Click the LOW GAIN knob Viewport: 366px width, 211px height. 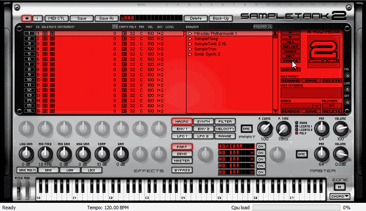coord(26,154)
